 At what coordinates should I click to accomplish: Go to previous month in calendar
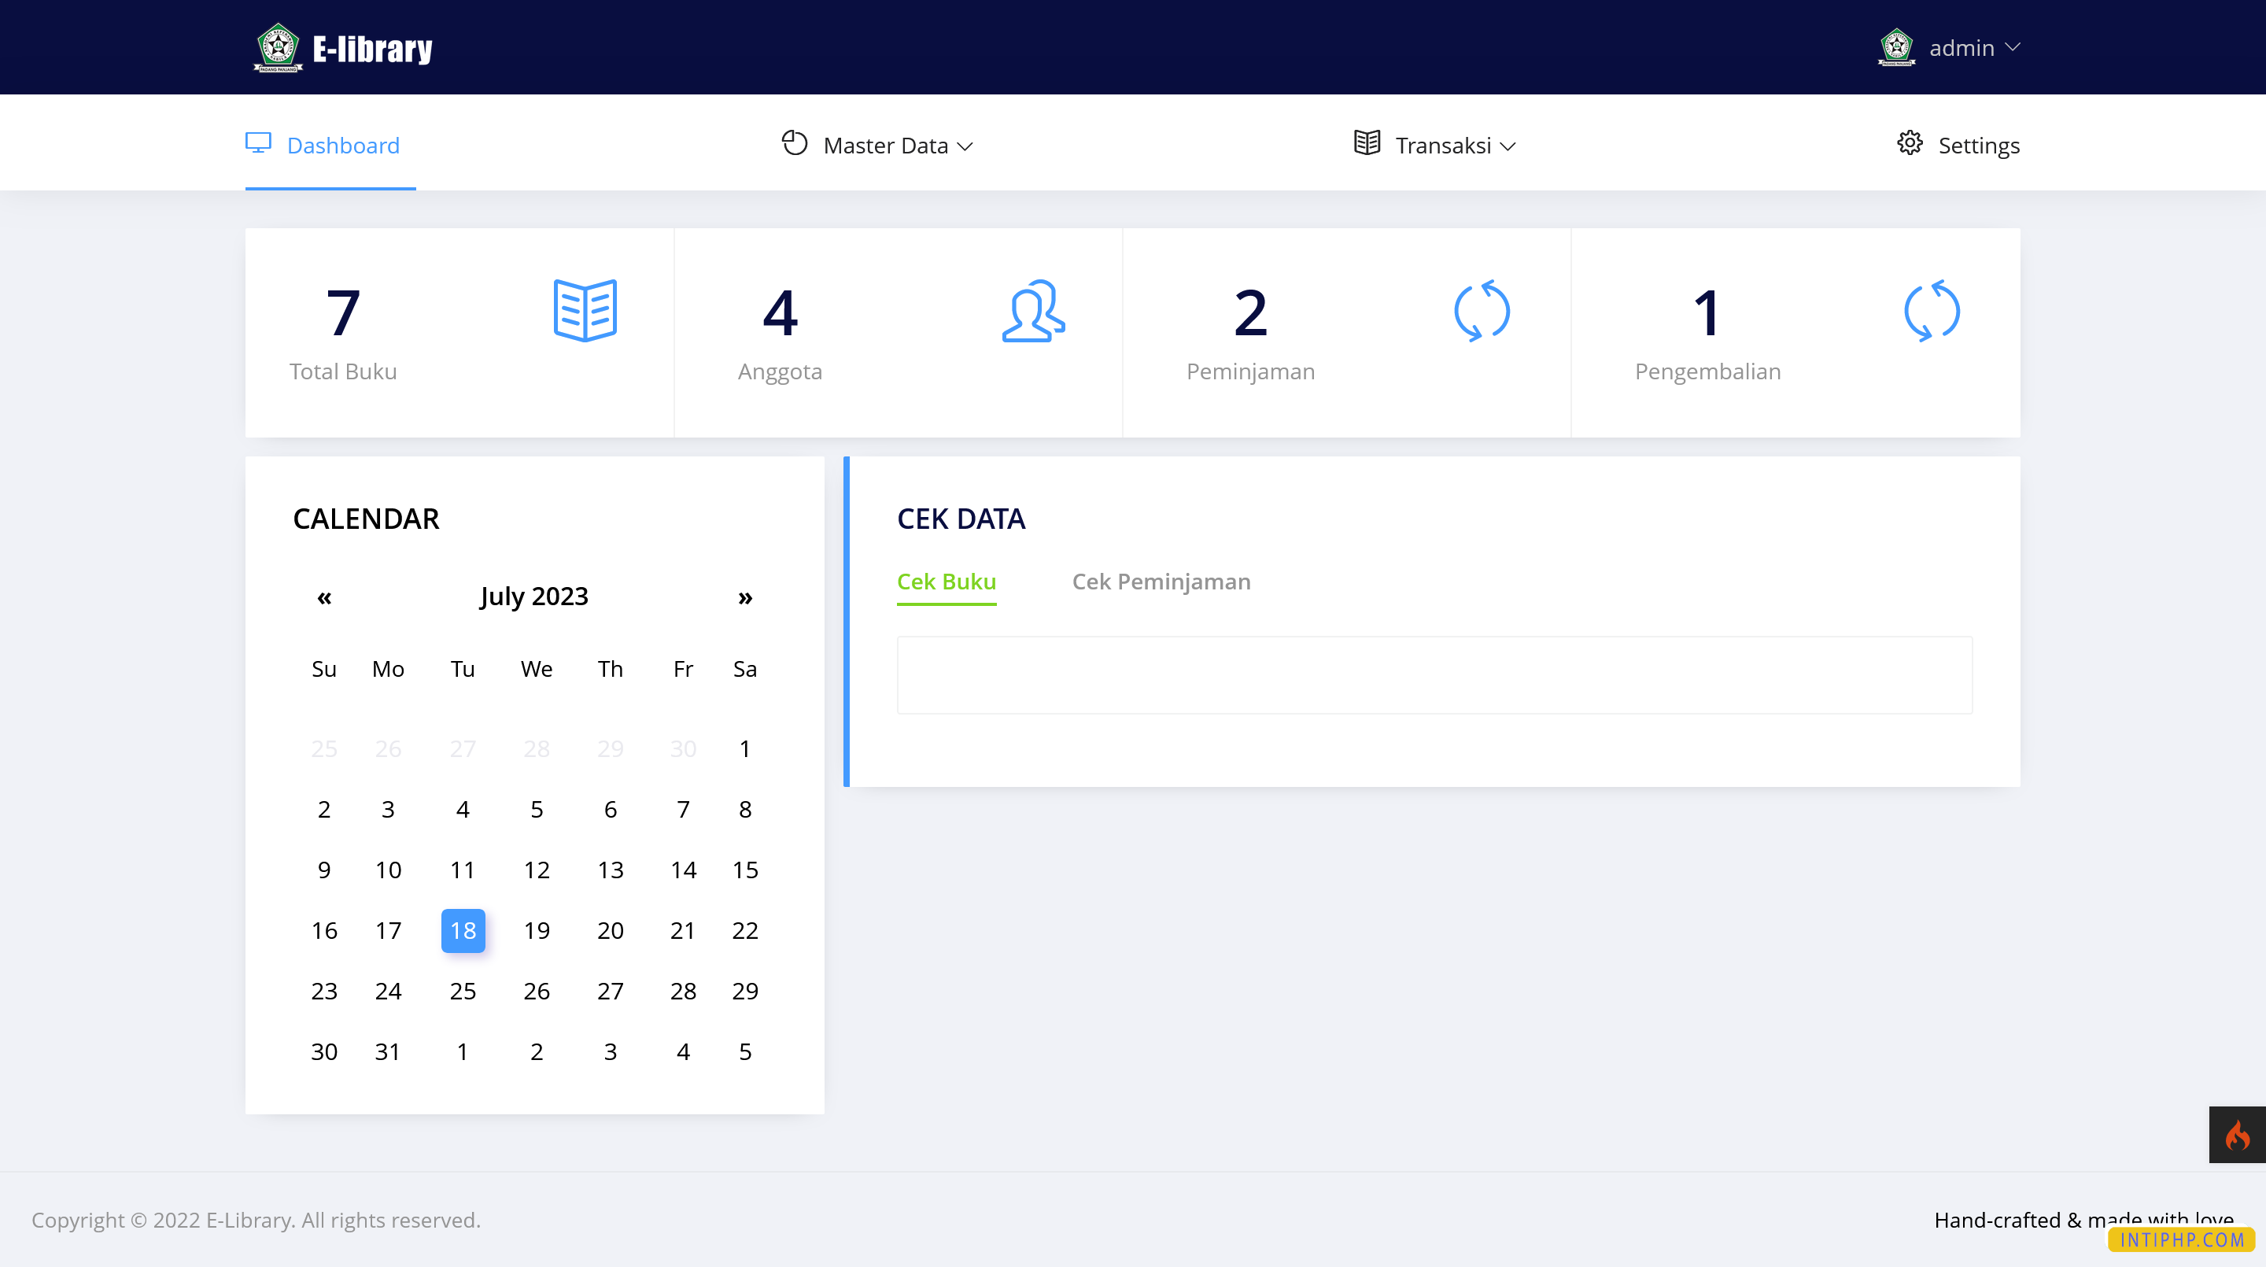click(x=323, y=598)
